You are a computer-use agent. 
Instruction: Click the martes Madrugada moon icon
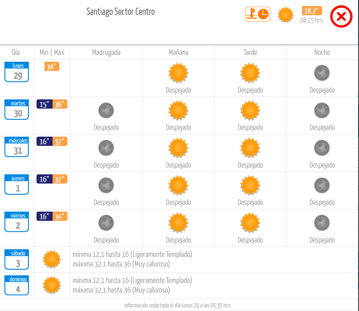pyautogui.click(x=106, y=111)
